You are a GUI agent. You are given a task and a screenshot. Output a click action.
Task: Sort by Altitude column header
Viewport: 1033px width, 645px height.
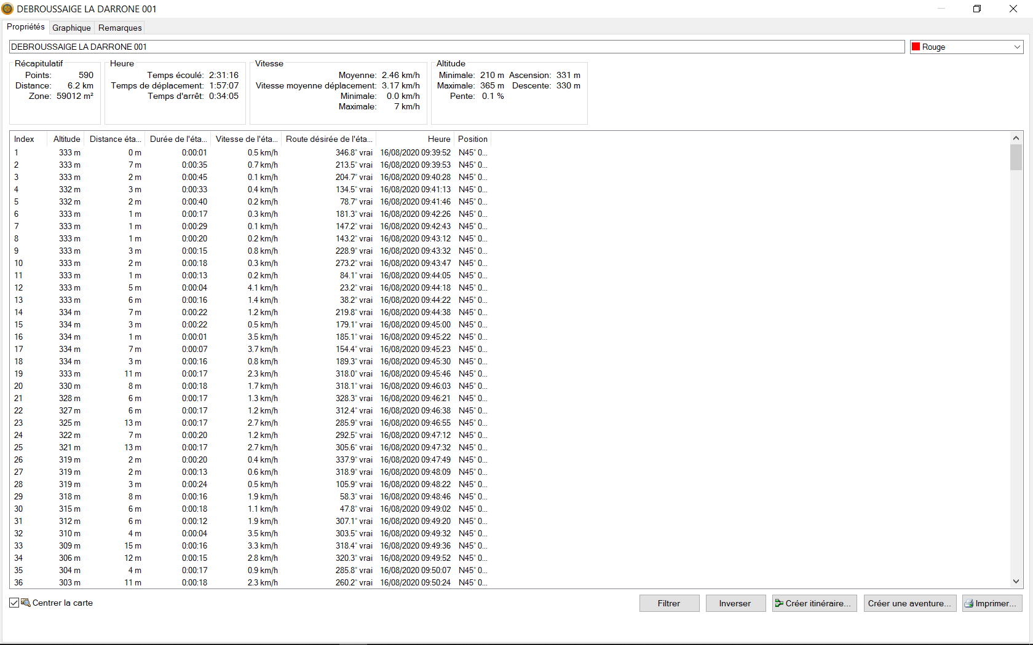click(x=66, y=139)
